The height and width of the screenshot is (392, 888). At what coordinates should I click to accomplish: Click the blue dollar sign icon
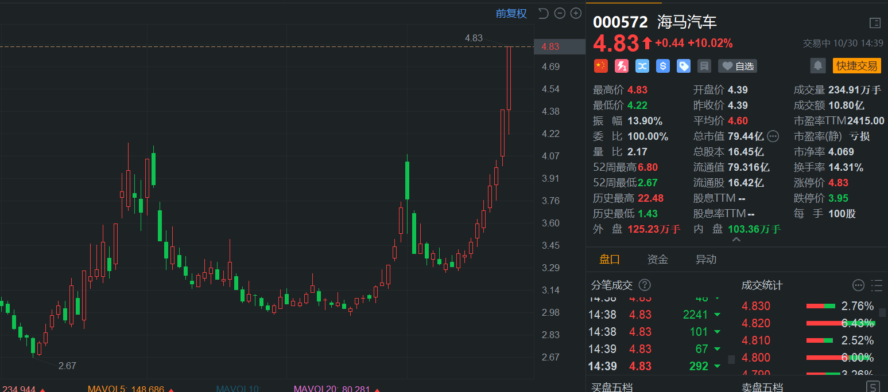click(x=663, y=66)
